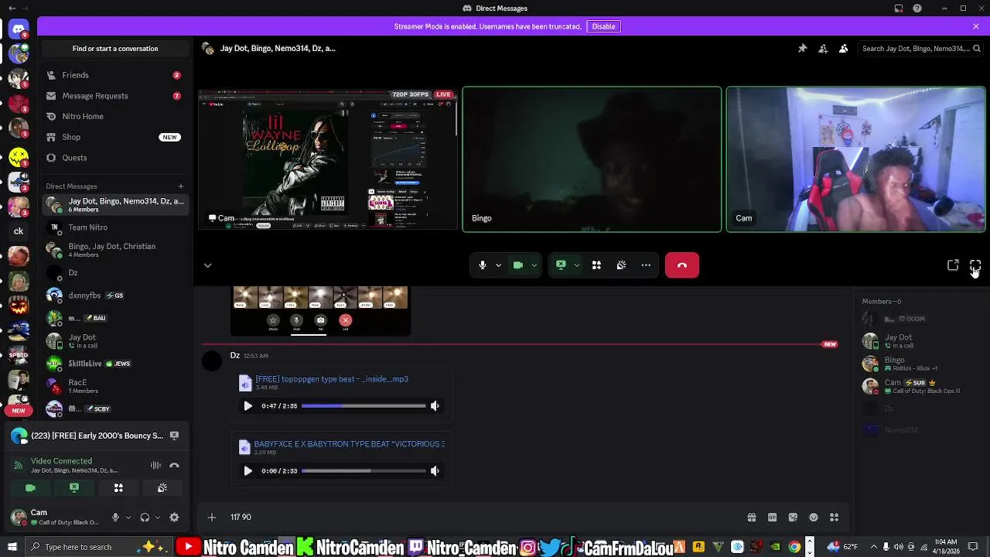Search messages in the group search box
990x557 pixels.
[x=920, y=49]
